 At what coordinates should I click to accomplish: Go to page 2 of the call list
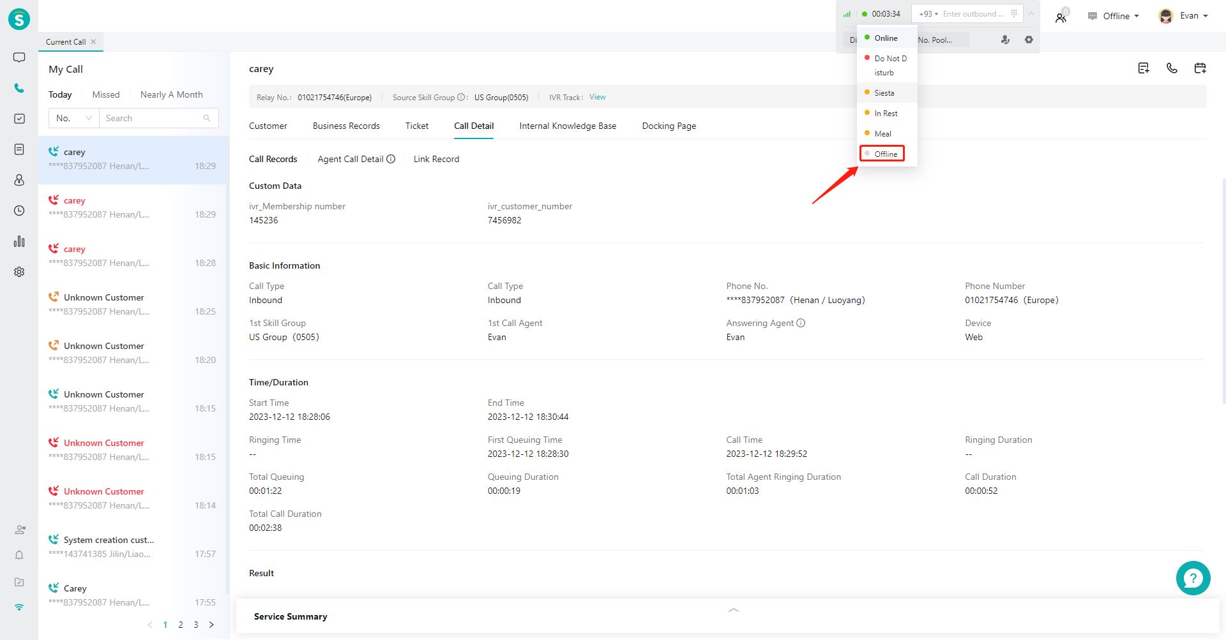(x=181, y=625)
